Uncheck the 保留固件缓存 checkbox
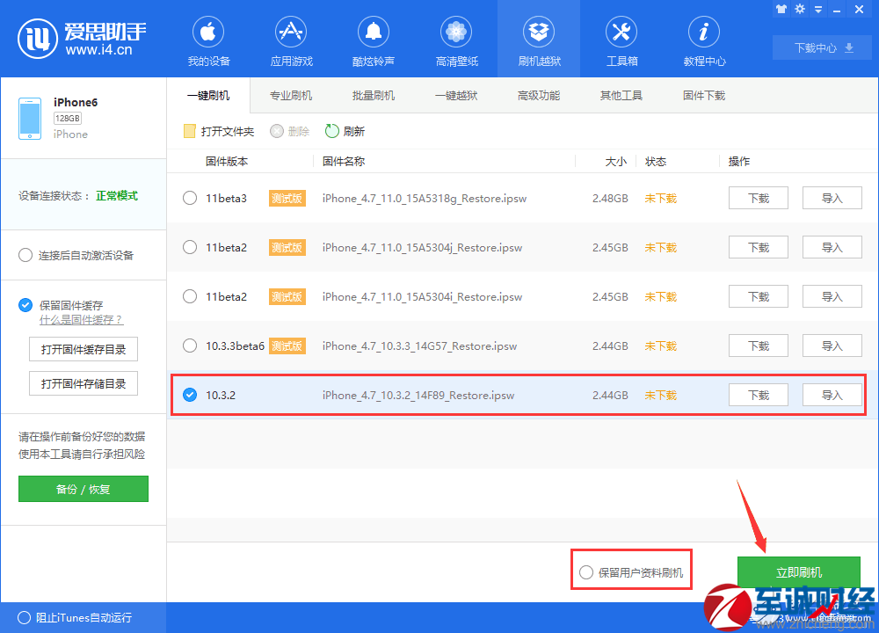 25,305
